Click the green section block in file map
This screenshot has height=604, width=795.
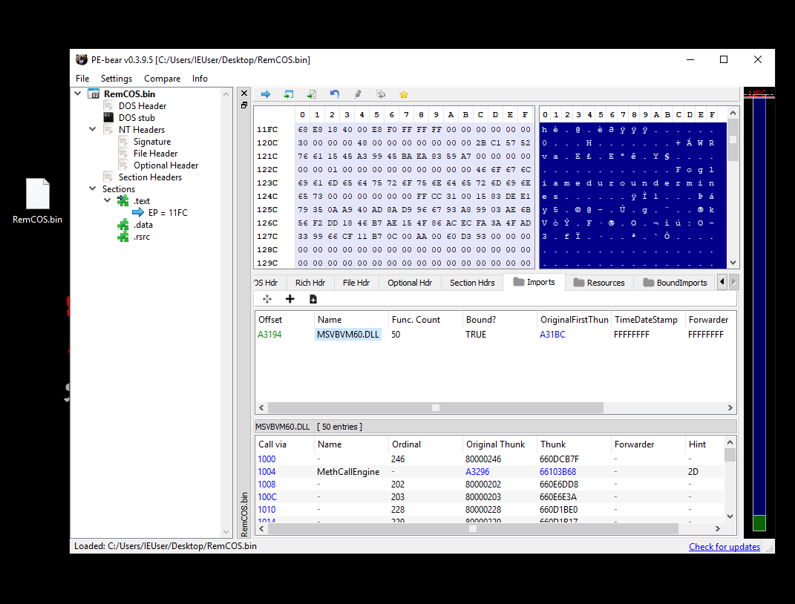coord(759,522)
